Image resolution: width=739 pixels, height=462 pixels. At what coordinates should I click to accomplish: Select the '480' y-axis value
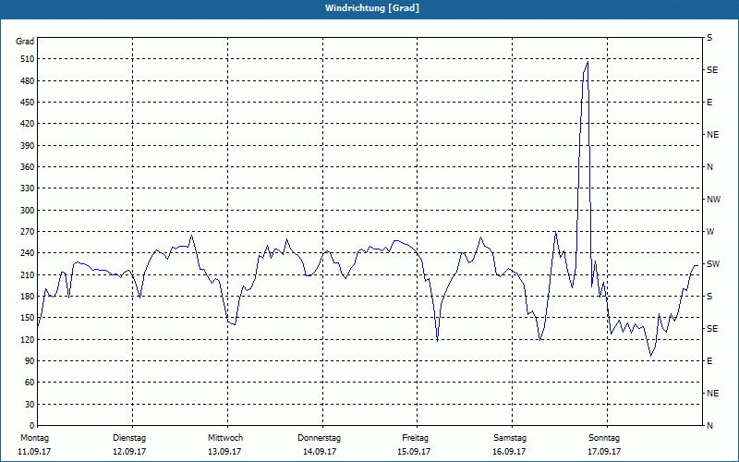(x=28, y=81)
